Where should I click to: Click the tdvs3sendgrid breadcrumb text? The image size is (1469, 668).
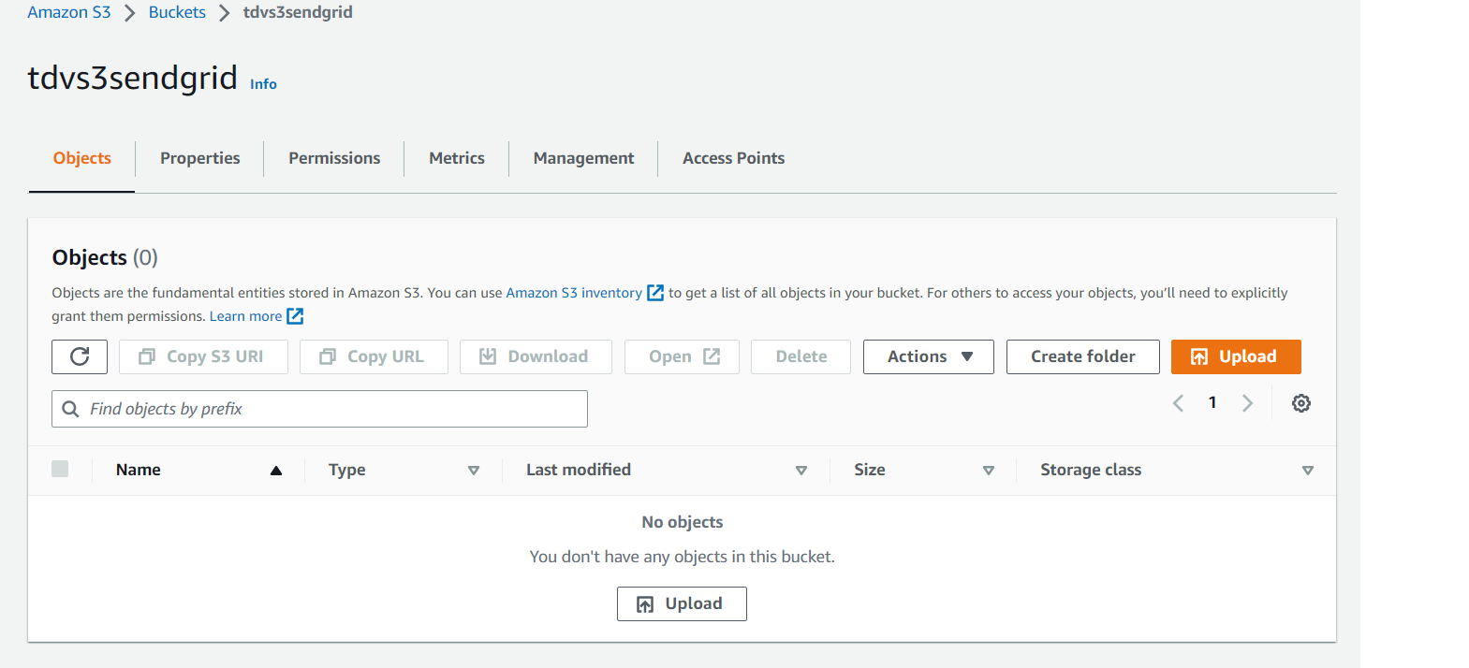(298, 12)
